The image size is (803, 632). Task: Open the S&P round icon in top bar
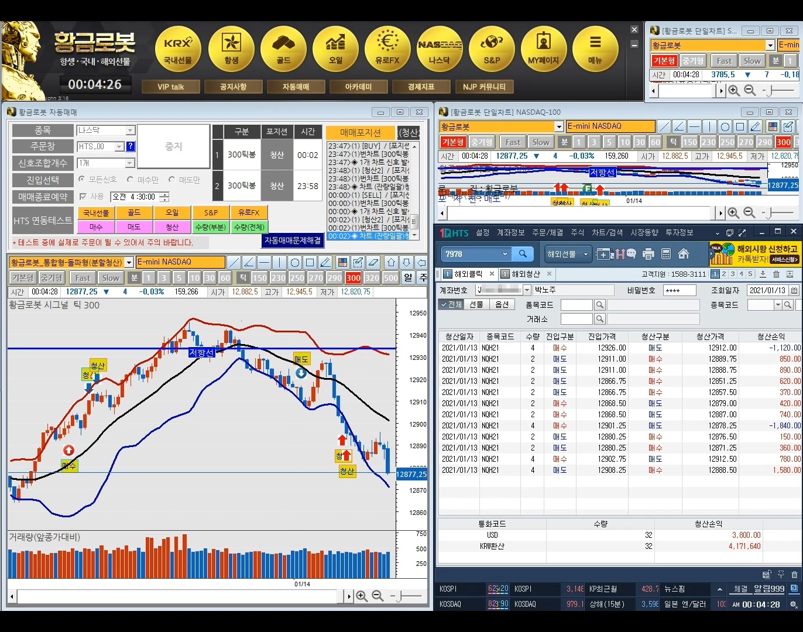pyautogui.click(x=492, y=49)
